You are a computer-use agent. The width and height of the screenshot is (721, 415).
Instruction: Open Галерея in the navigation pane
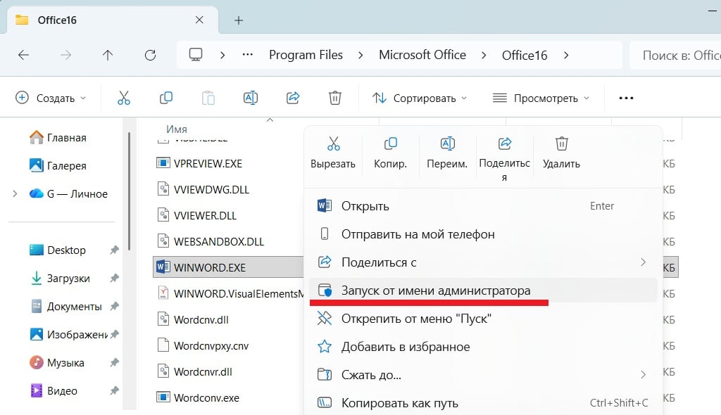click(58, 165)
